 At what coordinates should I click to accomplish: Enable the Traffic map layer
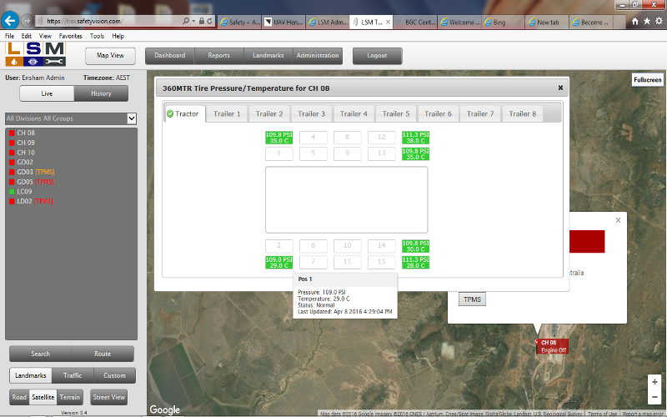pyautogui.click(x=73, y=376)
